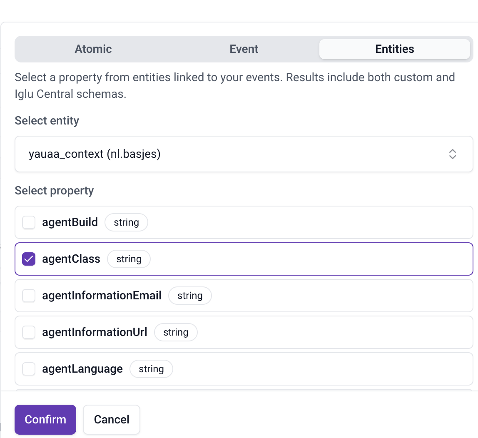The image size is (478, 438).
Task: Click the Select property heading
Action: tap(54, 191)
